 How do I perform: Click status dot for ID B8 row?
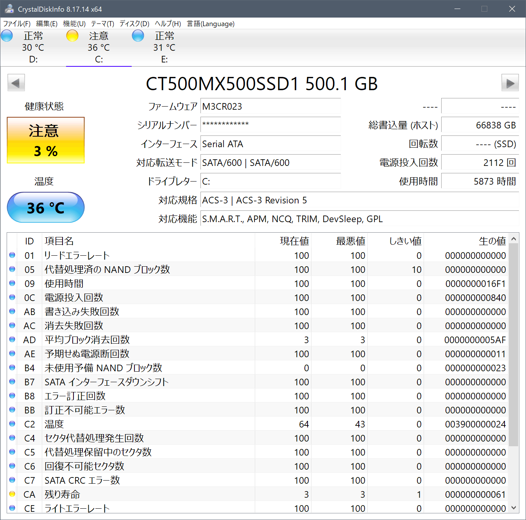12,396
